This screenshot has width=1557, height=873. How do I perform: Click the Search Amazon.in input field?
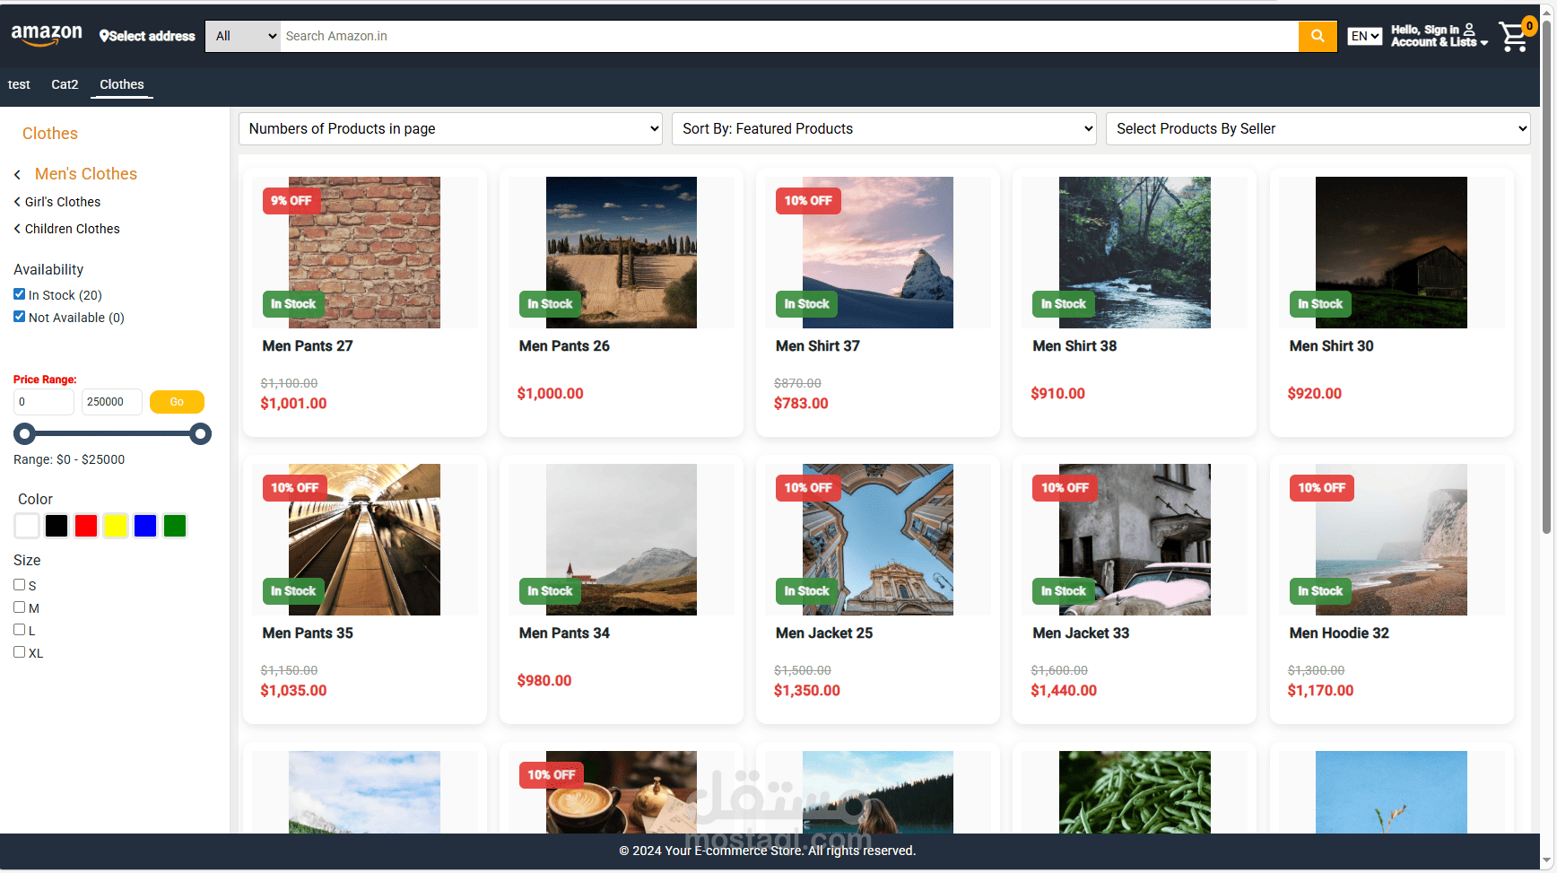click(789, 36)
